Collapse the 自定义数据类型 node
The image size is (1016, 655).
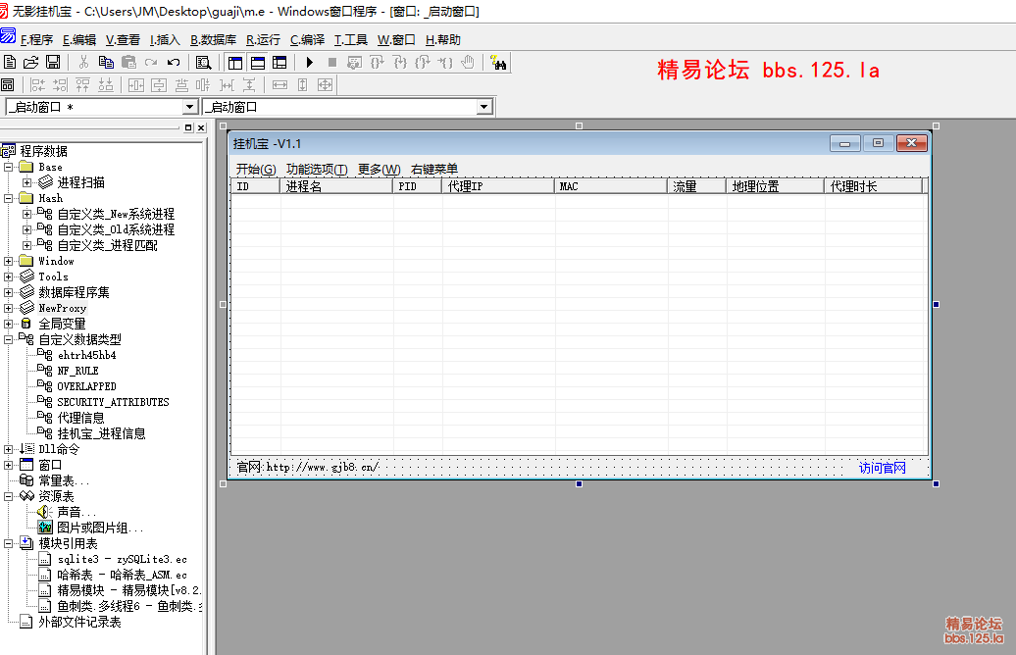coord(9,339)
